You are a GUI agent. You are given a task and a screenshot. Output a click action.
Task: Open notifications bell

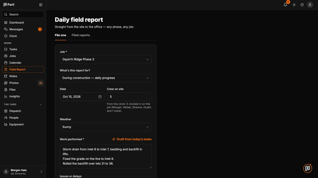pyautogui.click(x=285, y=5)
